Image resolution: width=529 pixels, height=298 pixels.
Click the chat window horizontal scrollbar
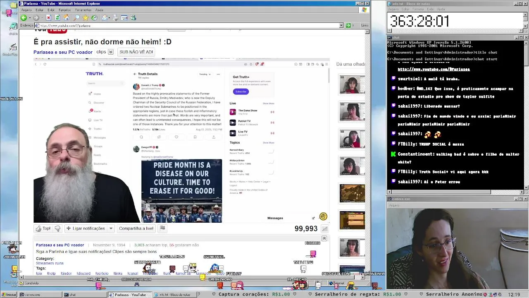pos(456,192)
